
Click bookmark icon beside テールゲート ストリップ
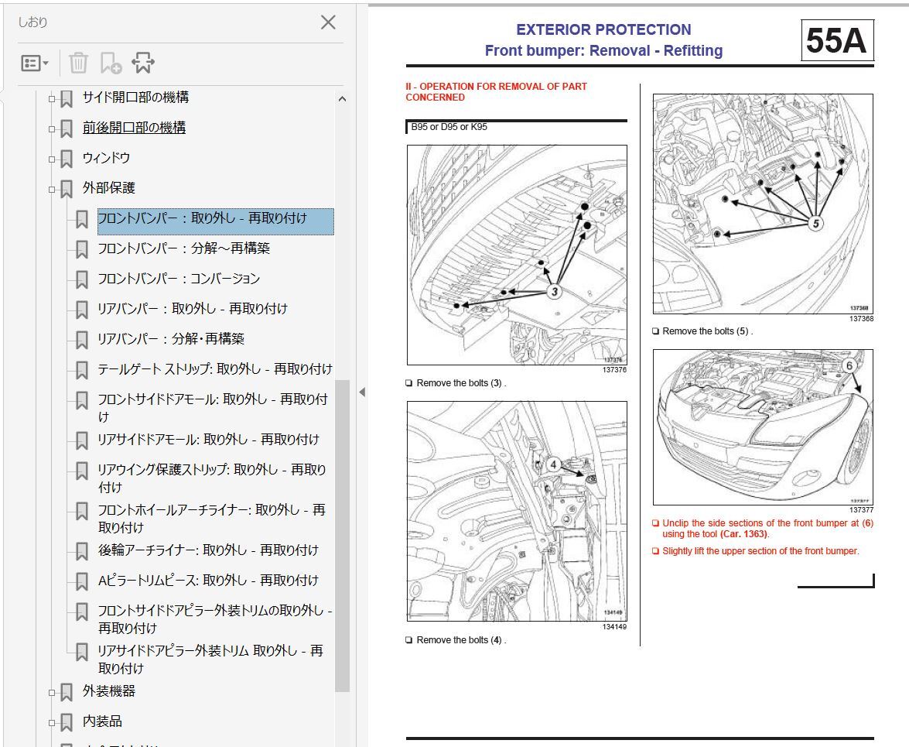[82, 370]
